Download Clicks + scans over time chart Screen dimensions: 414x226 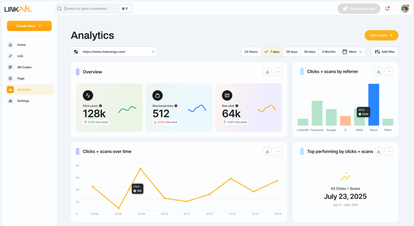(x=267, y=151)
